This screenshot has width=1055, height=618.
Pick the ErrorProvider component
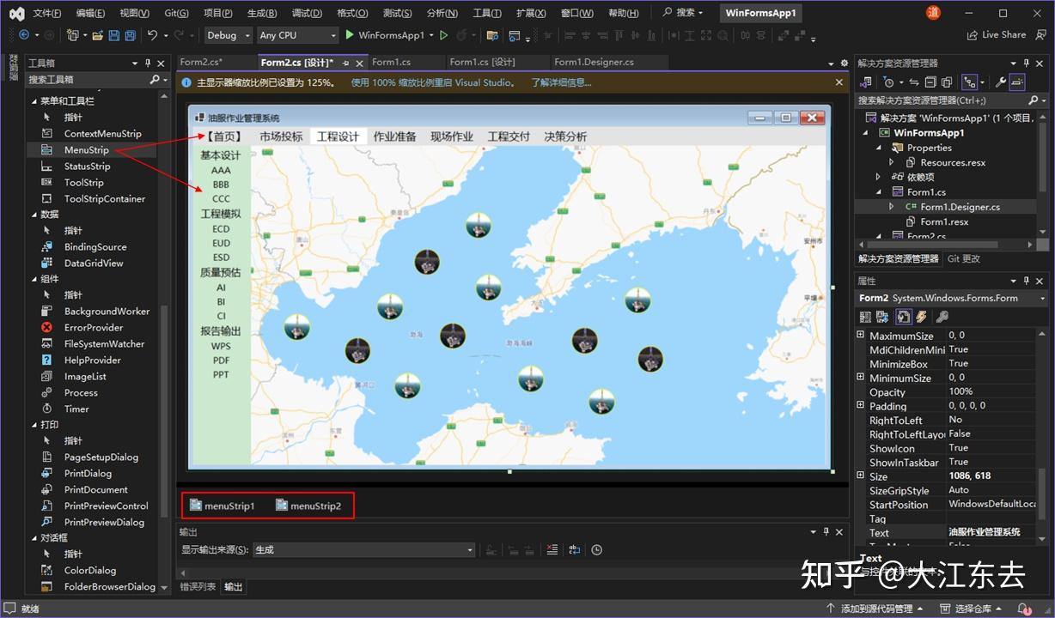pos(94,328)
